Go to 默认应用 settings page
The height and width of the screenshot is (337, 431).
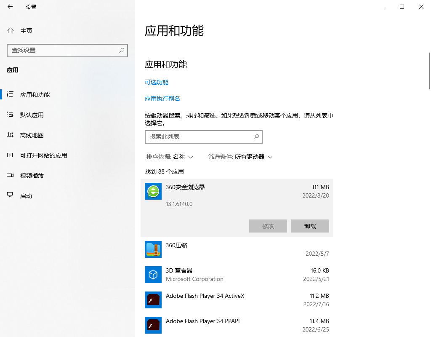tap(32, 115)
